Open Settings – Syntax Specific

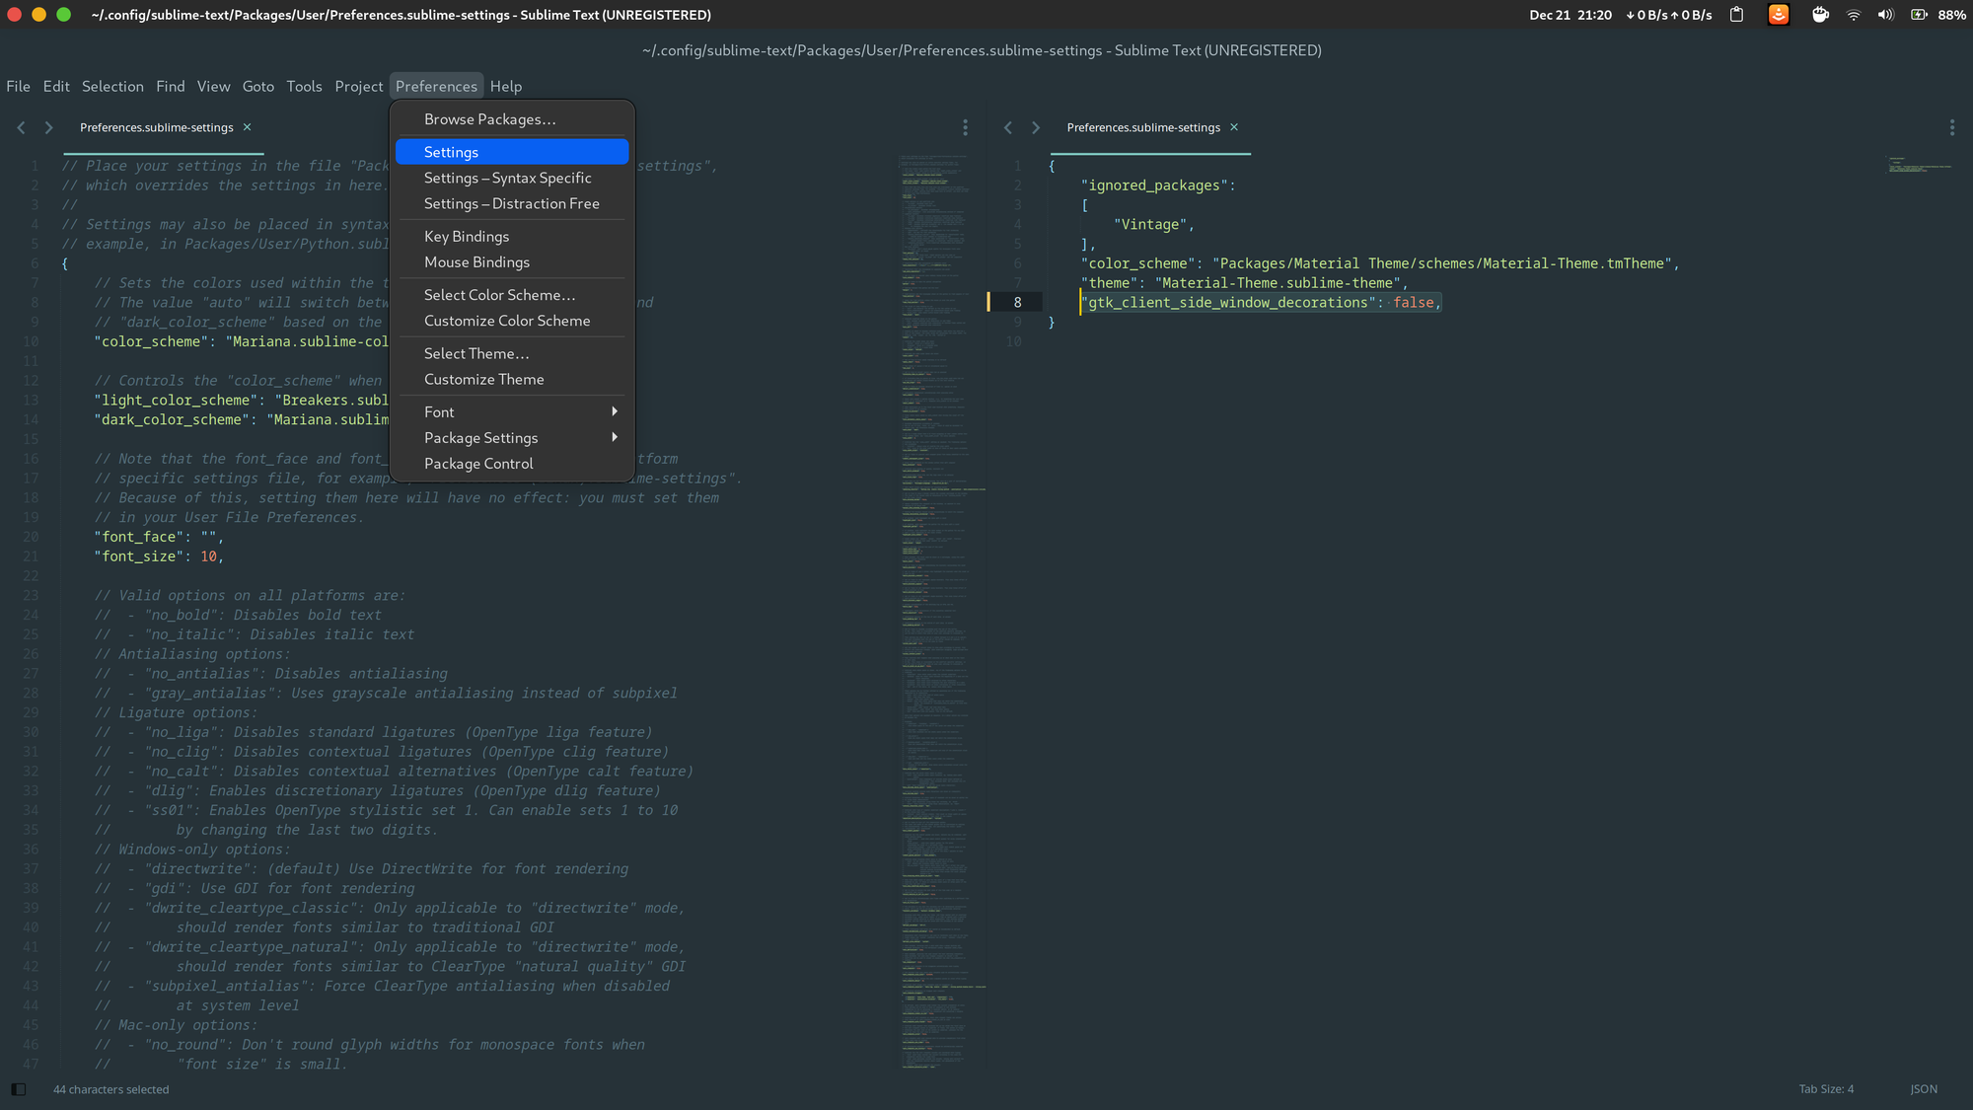tap(512, 178)
